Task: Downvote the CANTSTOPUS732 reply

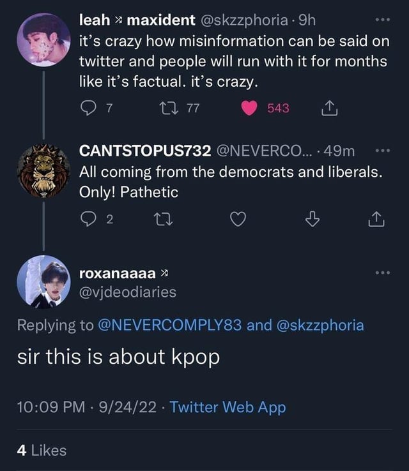Action: click(x=311, y=220)
